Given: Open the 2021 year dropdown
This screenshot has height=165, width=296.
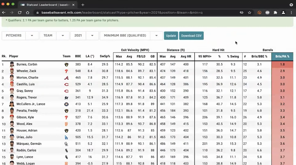Looking at the screenshot, I should [84, 36].
